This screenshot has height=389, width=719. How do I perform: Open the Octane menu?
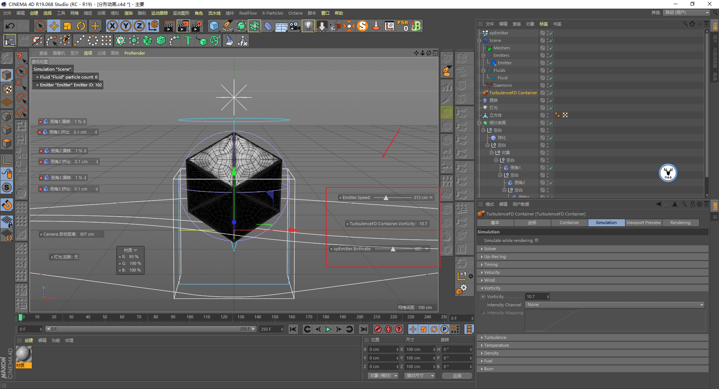point(295,13)
